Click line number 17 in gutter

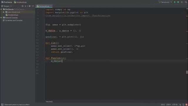[37, 58]
